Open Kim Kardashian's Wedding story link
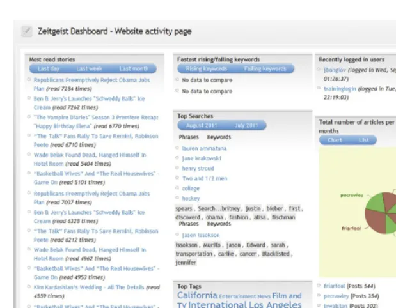The height and width of the screenshot is (308, 396). point(89,288)
